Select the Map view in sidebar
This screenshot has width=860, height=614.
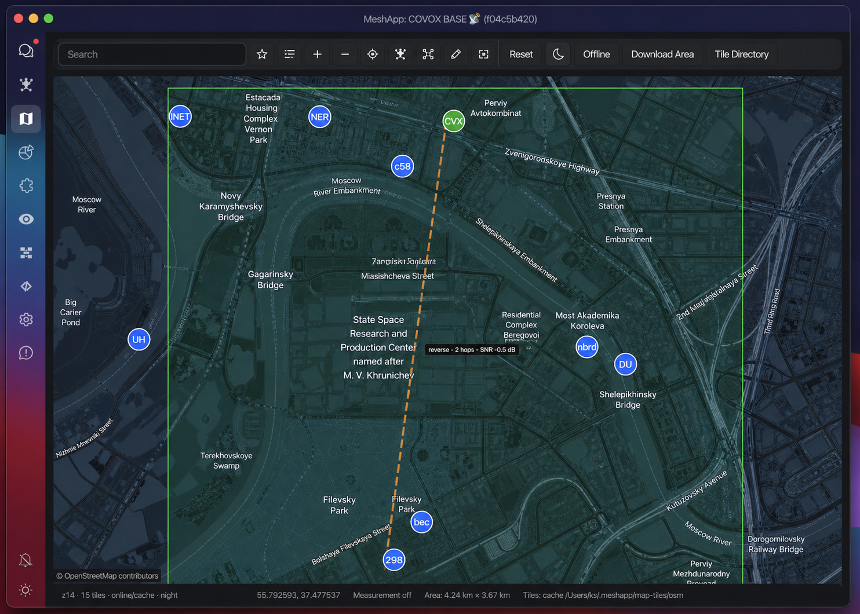pos(26,119)
